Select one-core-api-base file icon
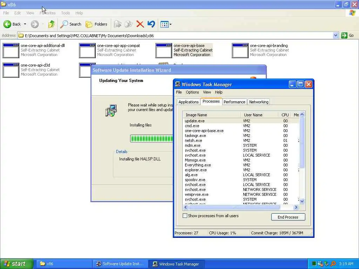 click(163, 50)
